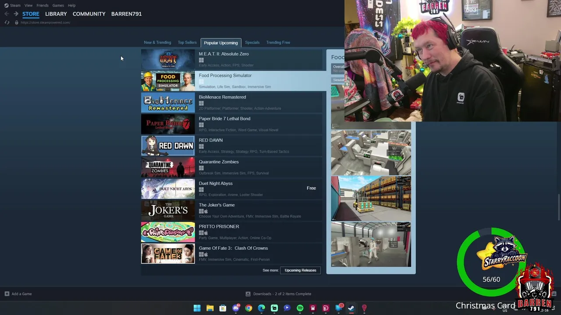
Task: Open The Joker's Game title
Action: point(217,205)
